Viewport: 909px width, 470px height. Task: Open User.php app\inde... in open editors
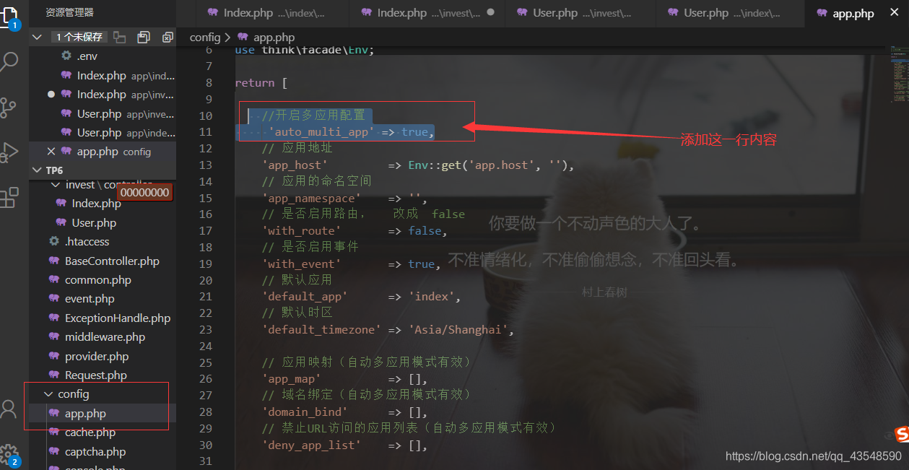pos(103,132)
